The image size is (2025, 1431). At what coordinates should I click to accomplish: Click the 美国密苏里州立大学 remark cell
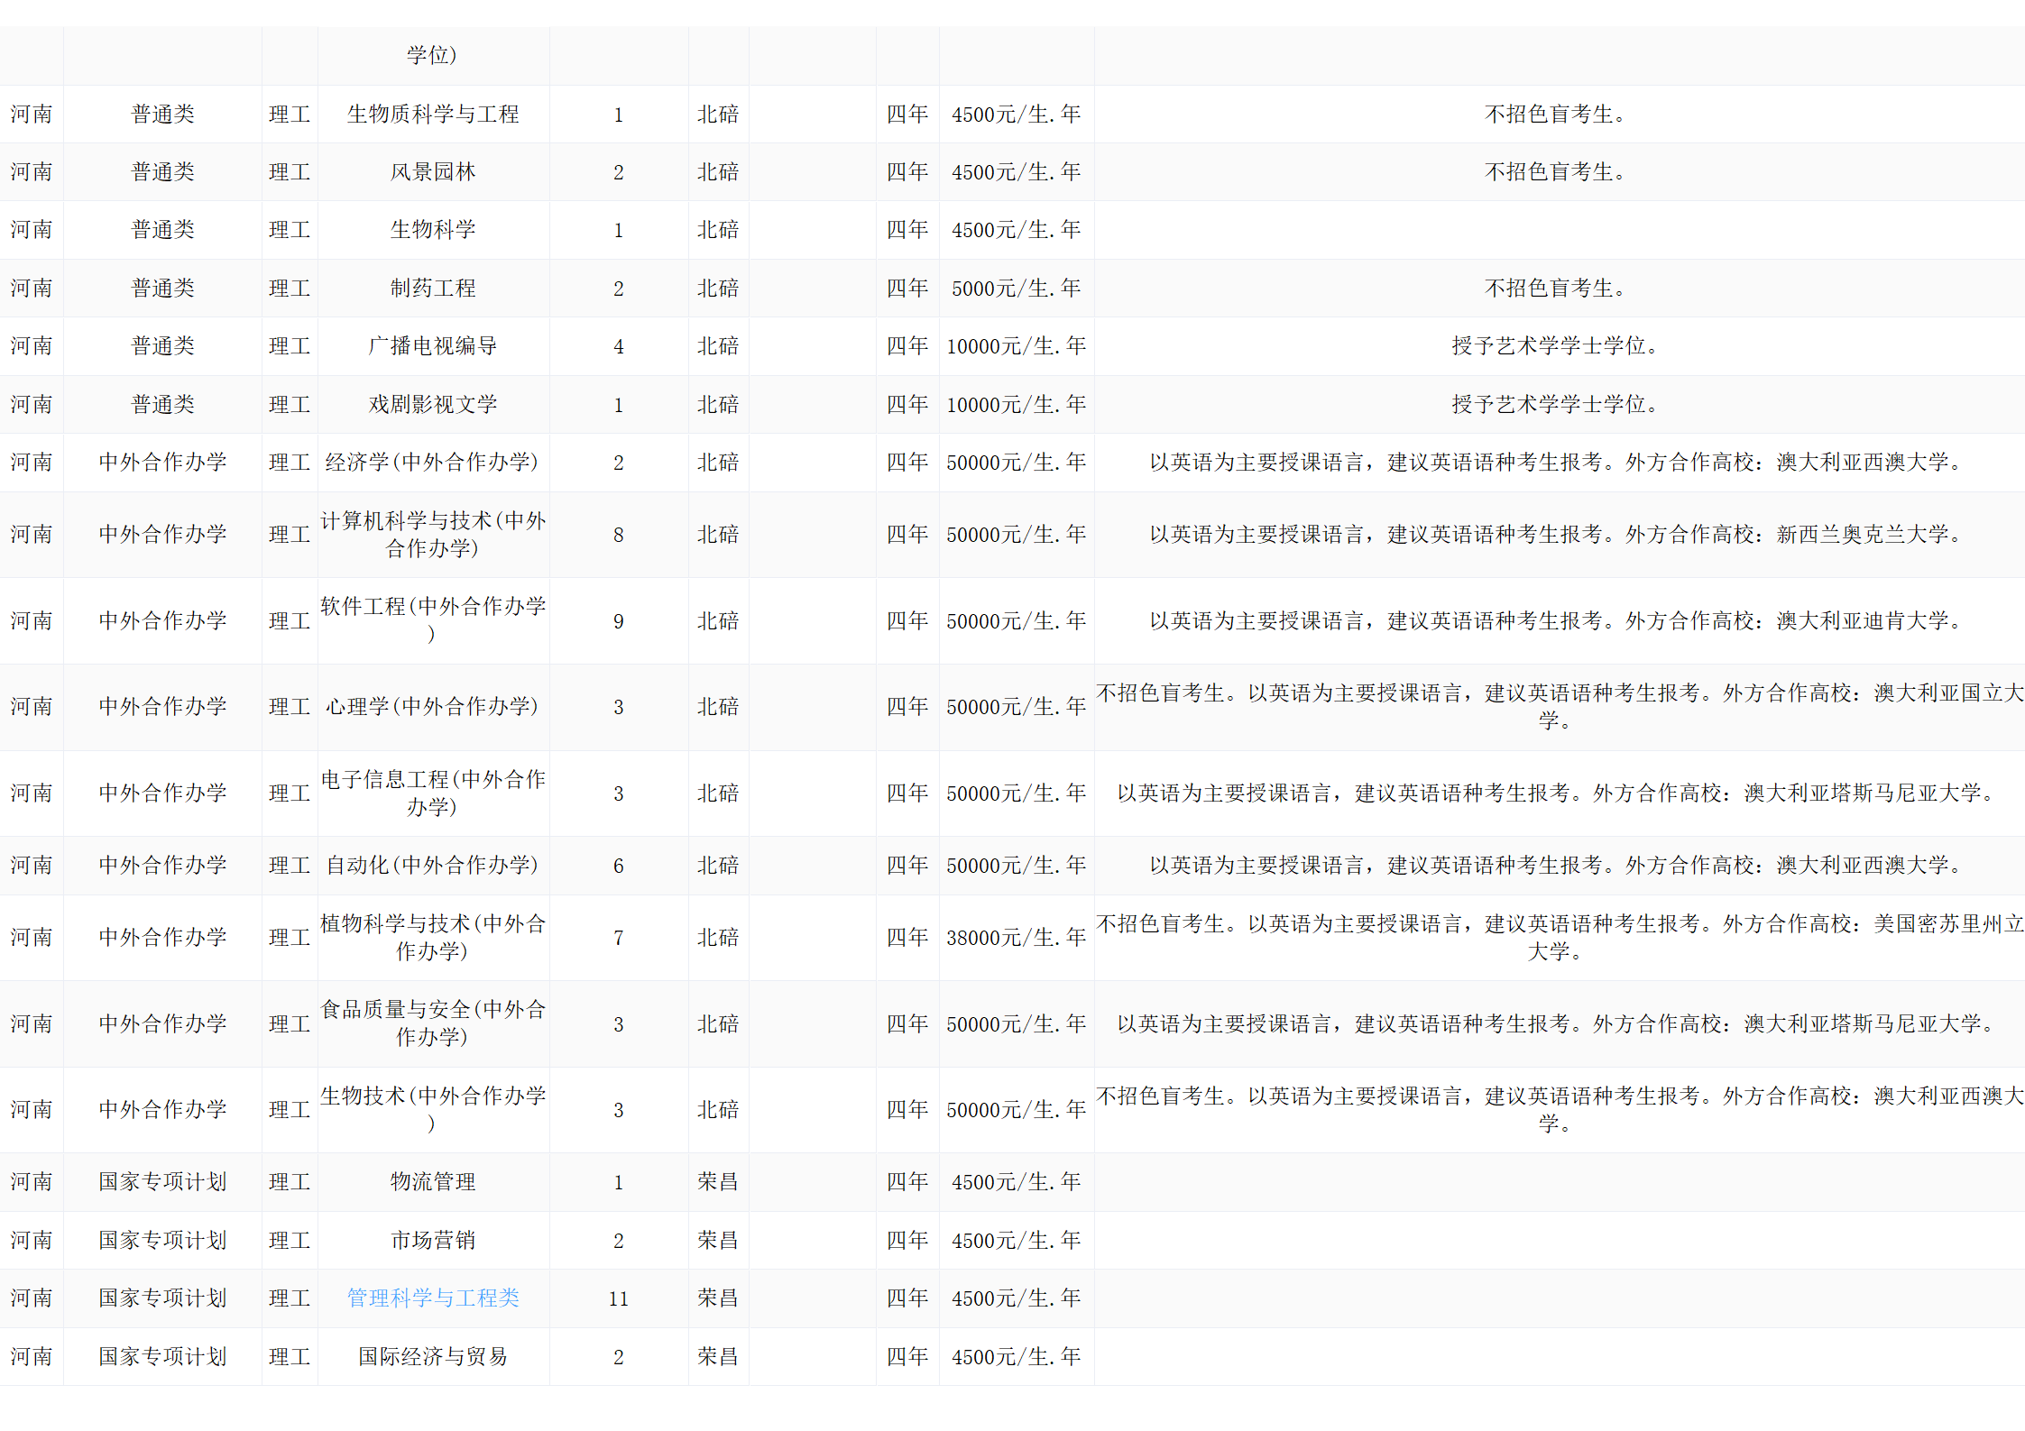tap(1559, 938)
